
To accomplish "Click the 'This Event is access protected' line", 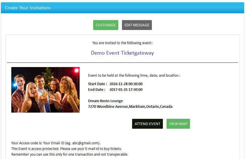I will pyautogui.click(x=66, y=149).
